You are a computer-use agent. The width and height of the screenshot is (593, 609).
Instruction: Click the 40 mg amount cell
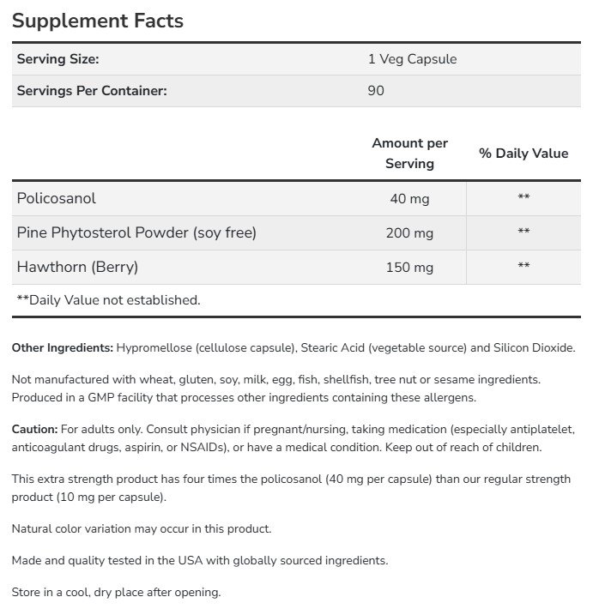point(409,199)
